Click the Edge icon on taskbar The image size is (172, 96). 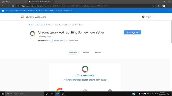pyautogui.click(x=58, y=94)
